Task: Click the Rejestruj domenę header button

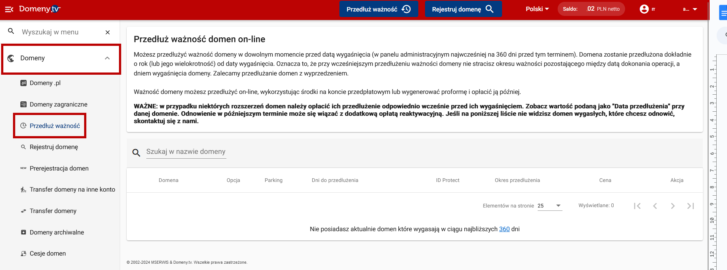Action: (463, 9)
